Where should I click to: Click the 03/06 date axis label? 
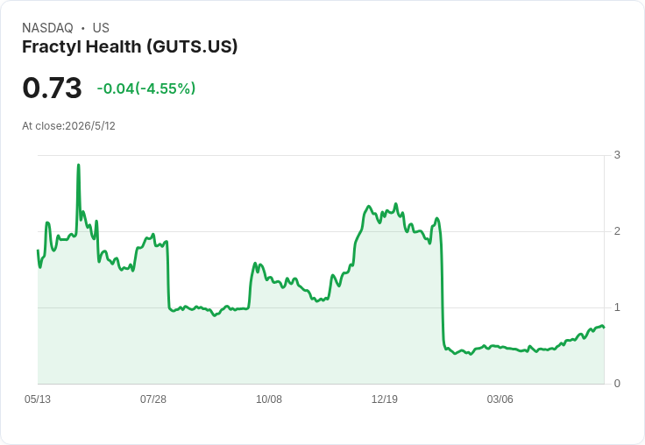pos(500,399)
